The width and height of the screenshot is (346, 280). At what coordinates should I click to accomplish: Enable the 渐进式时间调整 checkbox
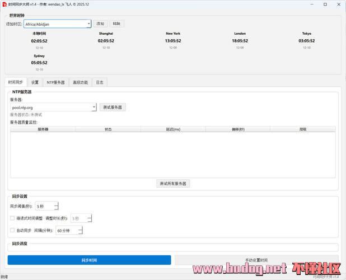(x=13, y=218)
